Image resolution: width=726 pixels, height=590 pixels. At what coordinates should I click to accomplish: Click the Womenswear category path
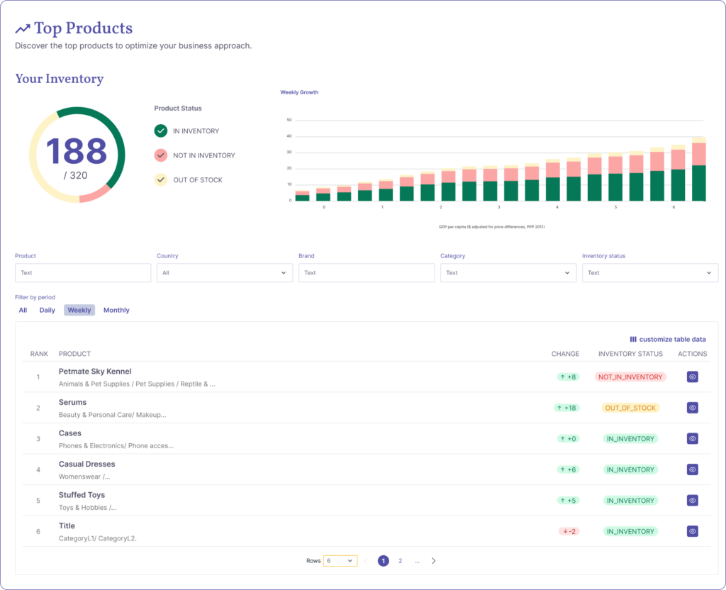pyautogui.click(x=84, y=477)
